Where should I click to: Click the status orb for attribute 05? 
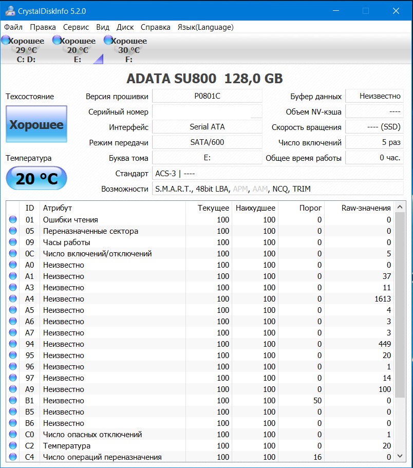[13, 231]
